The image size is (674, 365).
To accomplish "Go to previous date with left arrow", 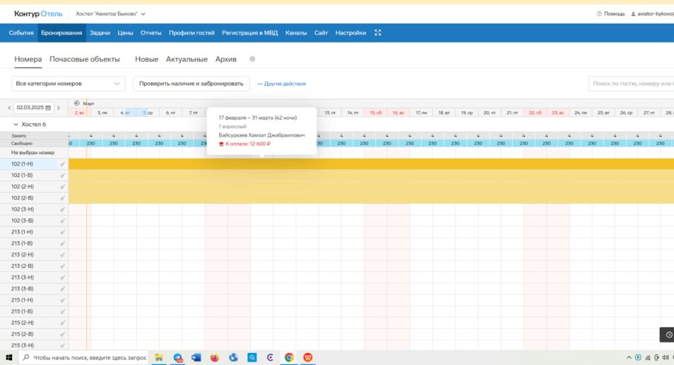I will point(9,108).
